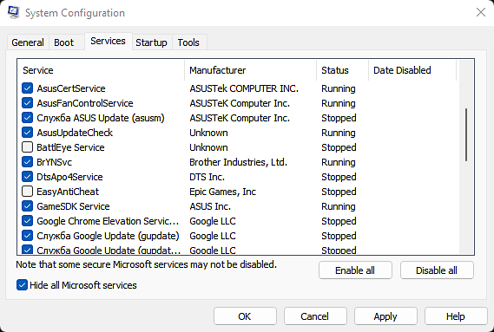Confirm with the OK button
This screenshot has height=332, width=494.
click(245, 316)
